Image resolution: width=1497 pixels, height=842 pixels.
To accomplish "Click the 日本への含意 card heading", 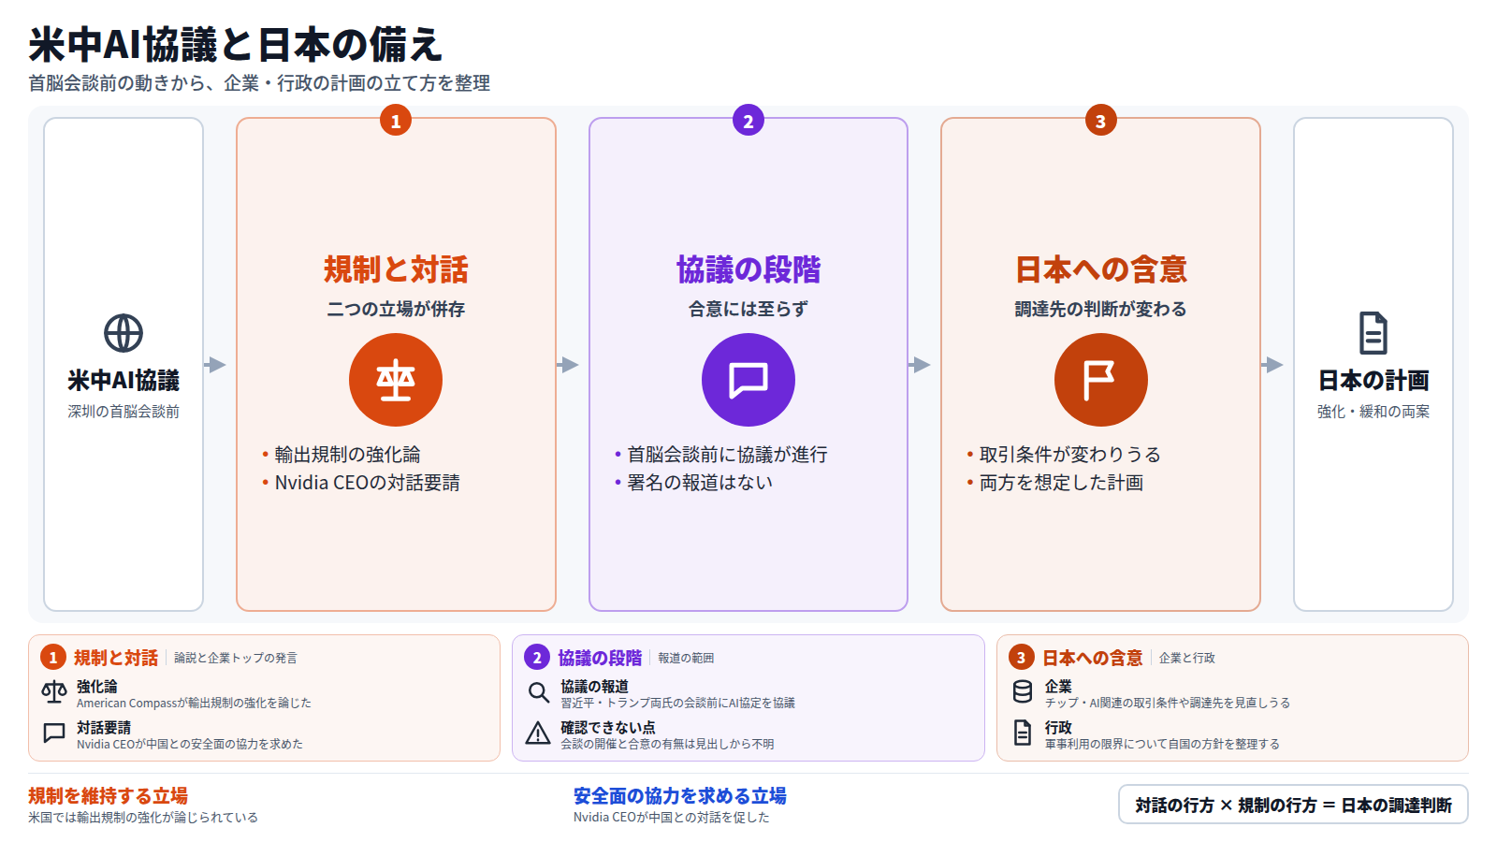I will 1101,269.
